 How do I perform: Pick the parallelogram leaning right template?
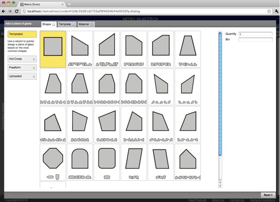[134, 162]
